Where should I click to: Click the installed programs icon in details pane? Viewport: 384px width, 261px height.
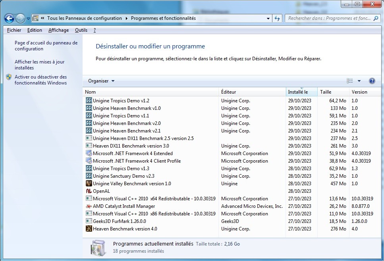[x=98, y=248]
